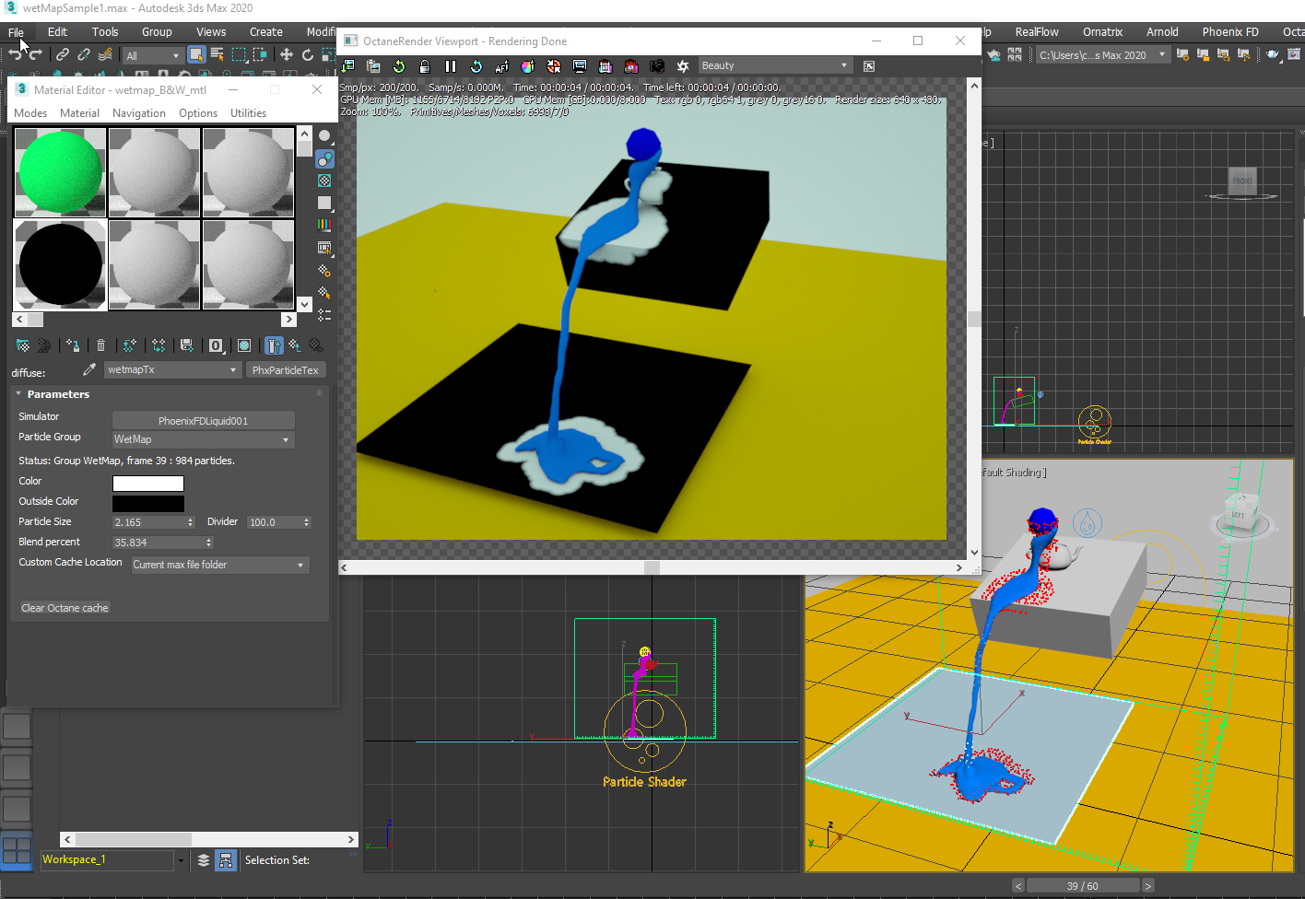Click the Get Material icon
1305x899 pixels.
tap(23, 345)
